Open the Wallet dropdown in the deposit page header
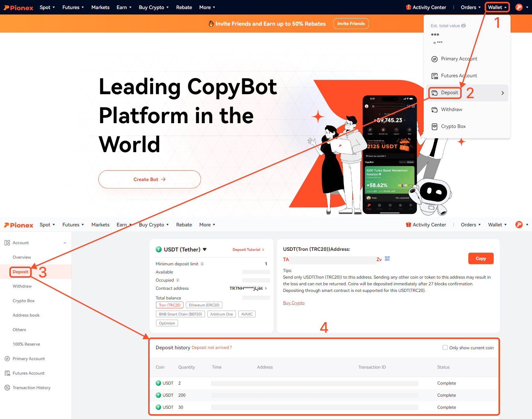This screenshot has width=532, height=419. [497, 225]
